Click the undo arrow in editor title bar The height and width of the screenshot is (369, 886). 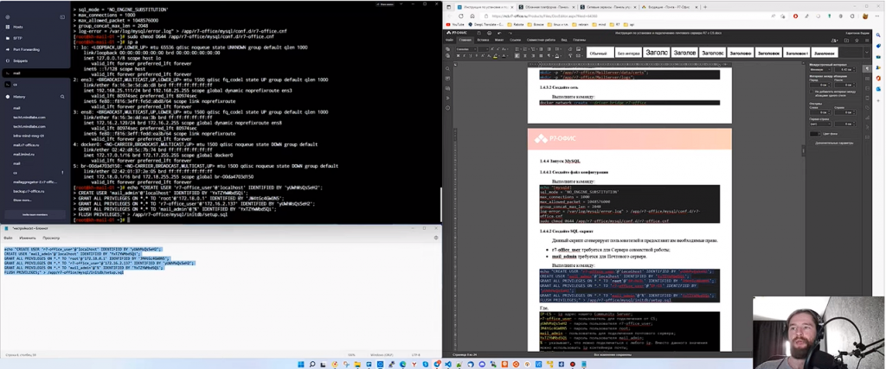498,34
